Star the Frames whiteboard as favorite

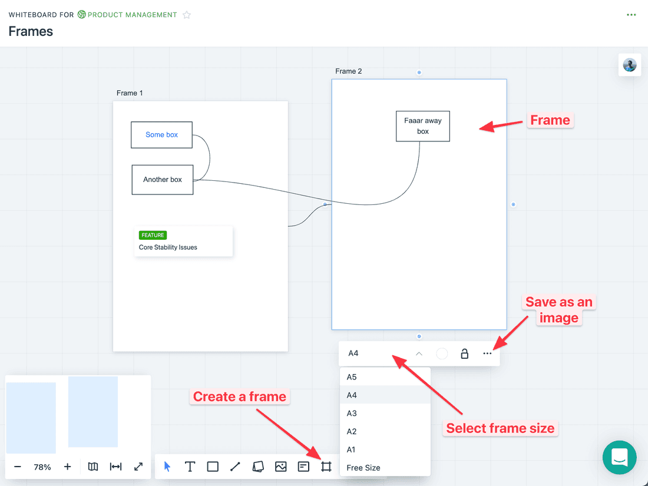click(187, 15)
